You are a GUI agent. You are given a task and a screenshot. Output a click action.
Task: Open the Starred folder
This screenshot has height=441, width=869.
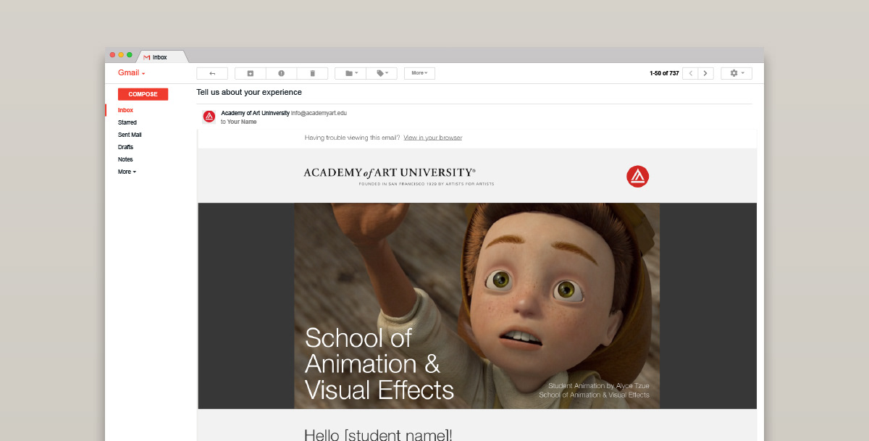tap(127, 122)
